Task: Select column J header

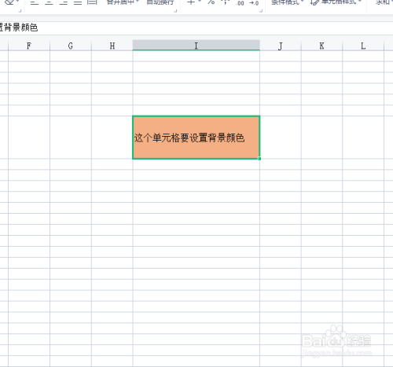Action: (281, 46)
